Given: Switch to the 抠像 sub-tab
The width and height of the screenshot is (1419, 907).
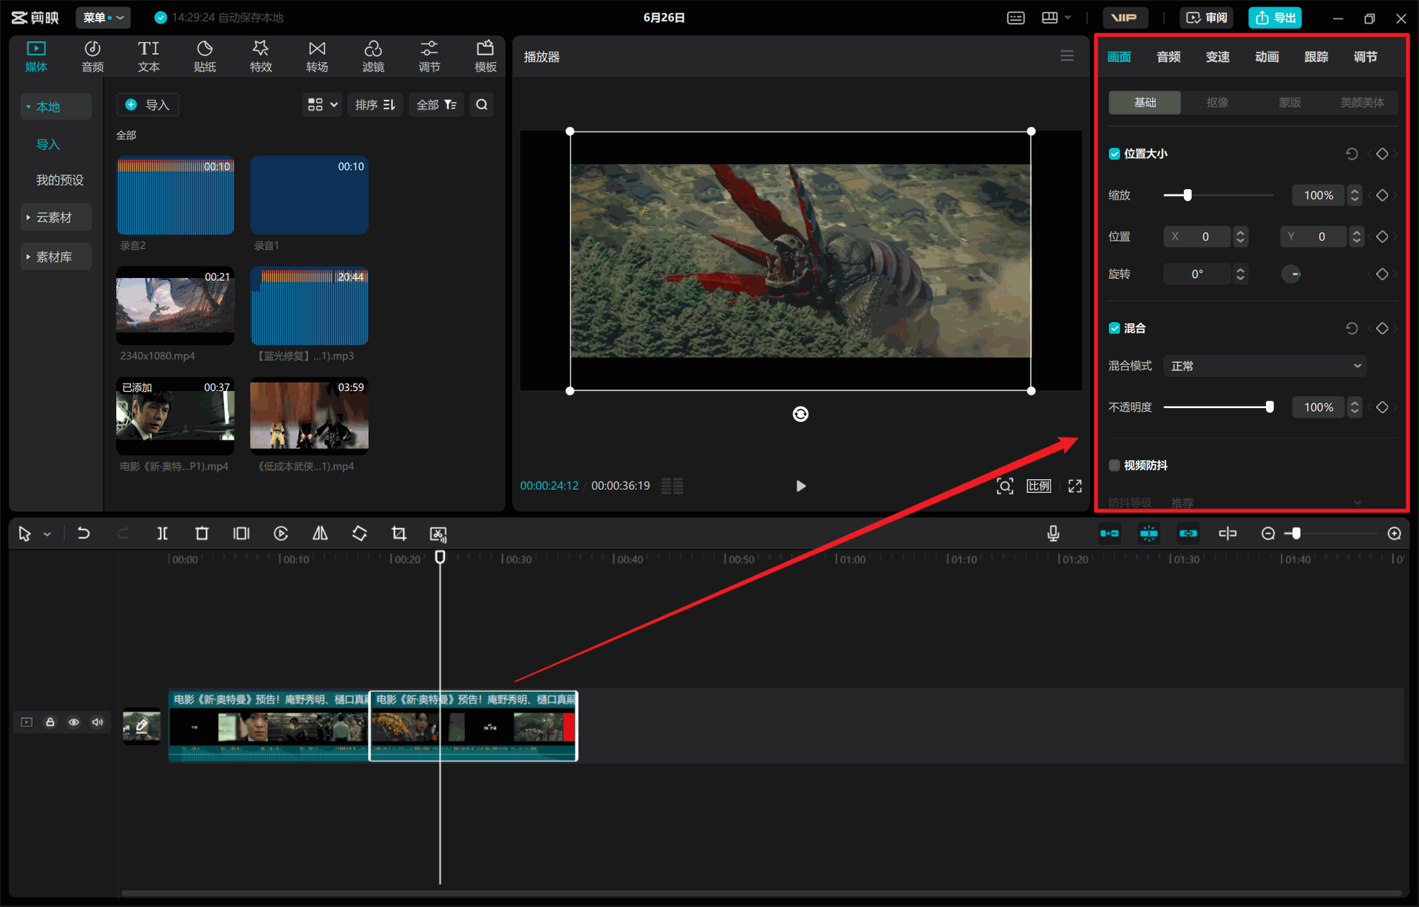Looking at the screenshot, I should [1217, 102].
